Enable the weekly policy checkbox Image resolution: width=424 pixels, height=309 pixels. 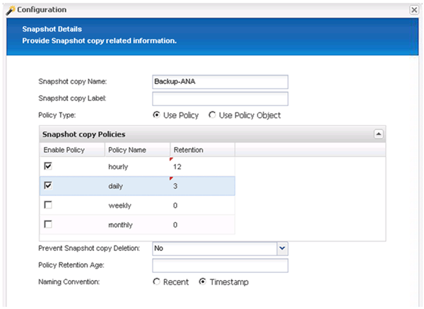(x=49, y=205)
